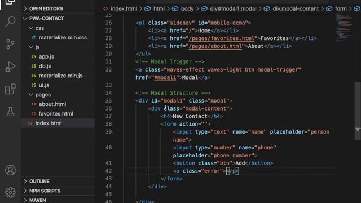Viewport: 361px width, 203px height.
Task: Open the Manage gear icon
Action: (x=10, y=192)
